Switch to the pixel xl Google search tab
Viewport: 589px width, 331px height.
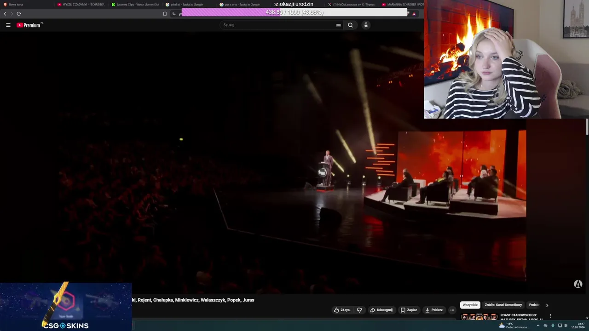[190, 4]
